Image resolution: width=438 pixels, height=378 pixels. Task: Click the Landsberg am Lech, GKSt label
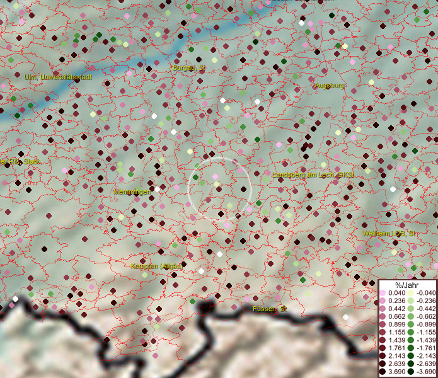(313, 175)
